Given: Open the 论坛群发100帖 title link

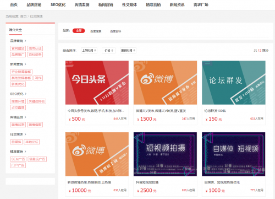Looking at the screenshot, I should [215, 111].
